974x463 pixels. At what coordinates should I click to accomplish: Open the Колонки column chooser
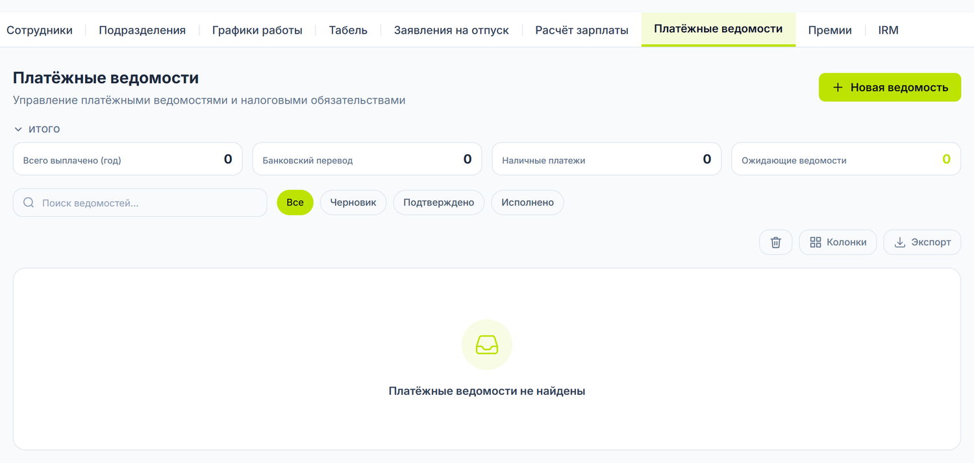838,242
